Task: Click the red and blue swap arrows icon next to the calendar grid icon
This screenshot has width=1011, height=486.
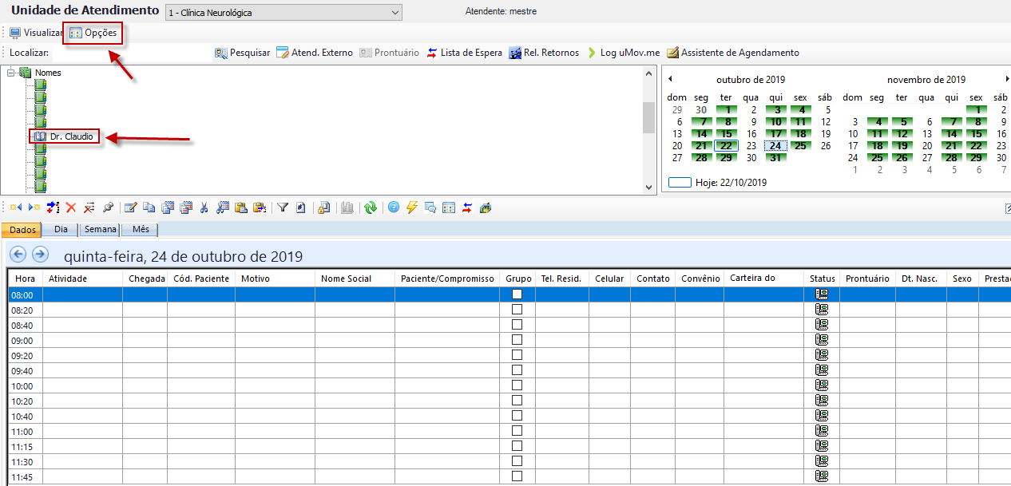Action: click(x=467, y=207)
